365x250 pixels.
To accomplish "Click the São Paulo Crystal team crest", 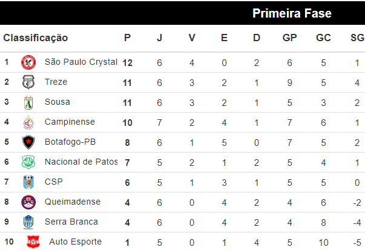I will coord(28,62).
